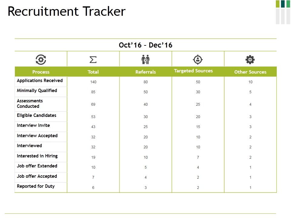Click Reported for Duty total value 6
This screenshot has height=218, width=291.
click(x=93, y=188)
